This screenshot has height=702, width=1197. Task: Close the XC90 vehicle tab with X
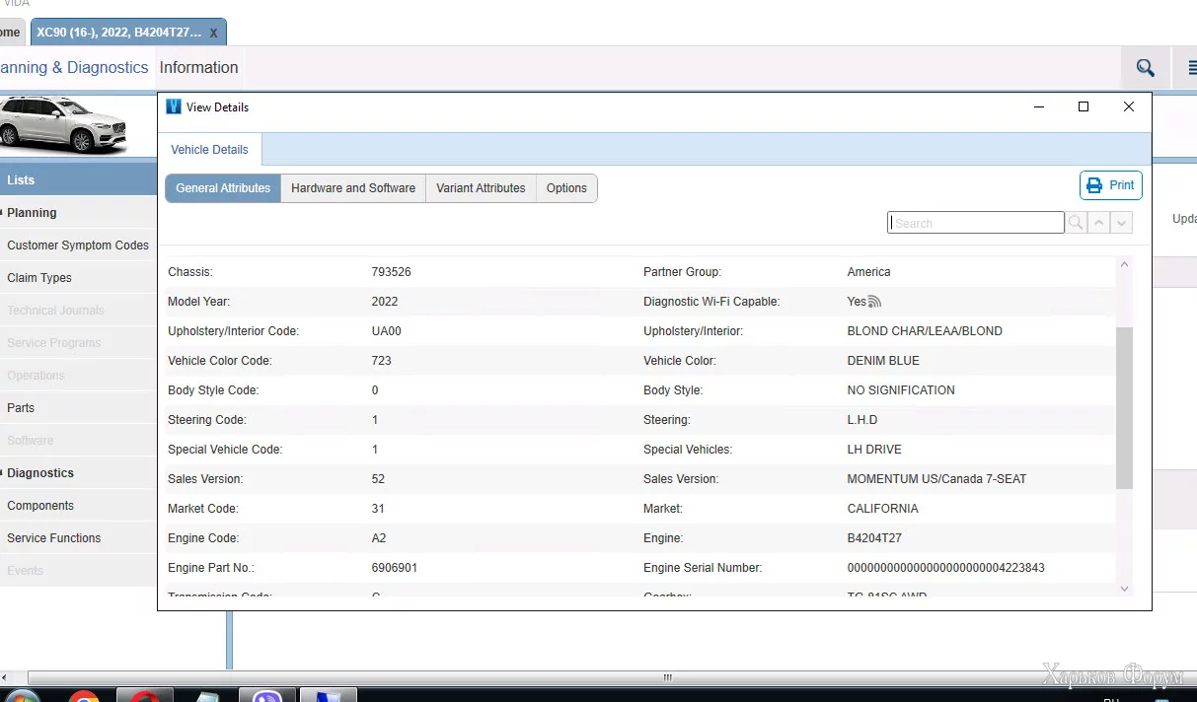(214, 33)
